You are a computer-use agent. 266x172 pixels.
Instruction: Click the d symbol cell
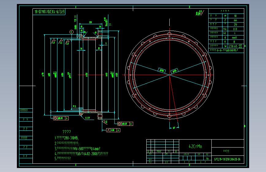[x=225, y=38]
